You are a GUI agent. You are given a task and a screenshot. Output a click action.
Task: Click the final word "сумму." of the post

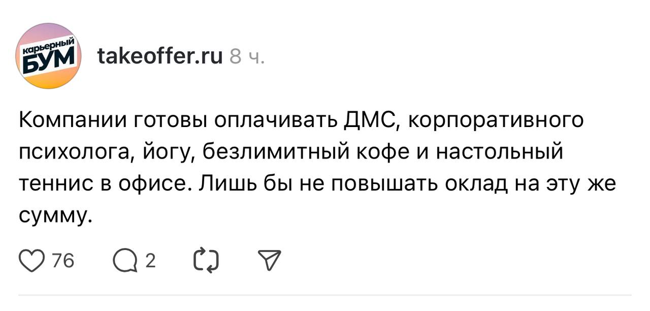click(55, 216)
